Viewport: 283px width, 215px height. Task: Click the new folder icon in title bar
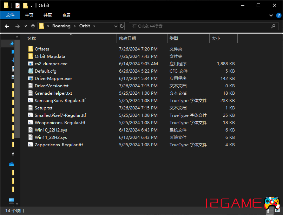(x=25, y=6)
